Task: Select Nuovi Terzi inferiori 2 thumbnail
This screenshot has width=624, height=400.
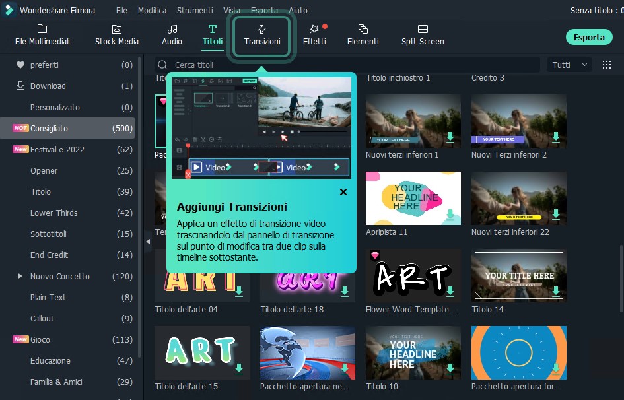Action: (x=518, y=121)
